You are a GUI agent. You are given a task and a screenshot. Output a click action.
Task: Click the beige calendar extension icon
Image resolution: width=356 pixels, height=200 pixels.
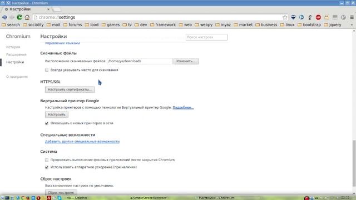point(327,17)
